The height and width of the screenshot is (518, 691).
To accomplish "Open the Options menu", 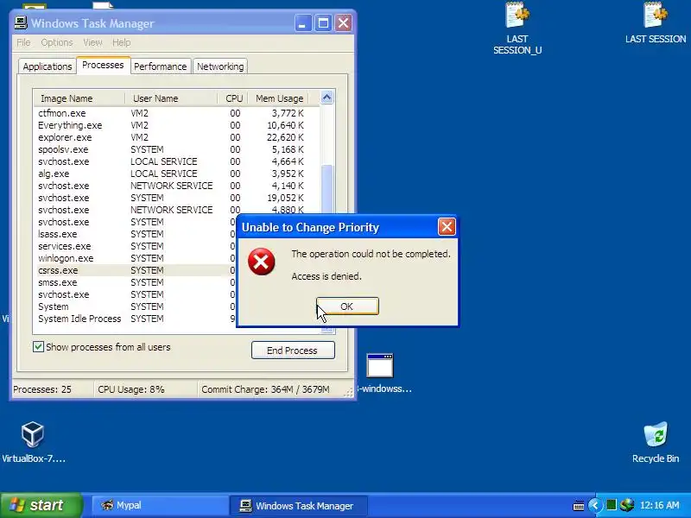I will click(x=57, y=42).
